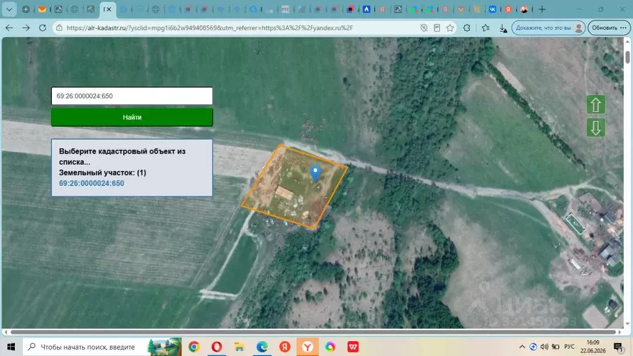Open Opera browser from the taskbar
633x356 pixels.
click(217, 347)
